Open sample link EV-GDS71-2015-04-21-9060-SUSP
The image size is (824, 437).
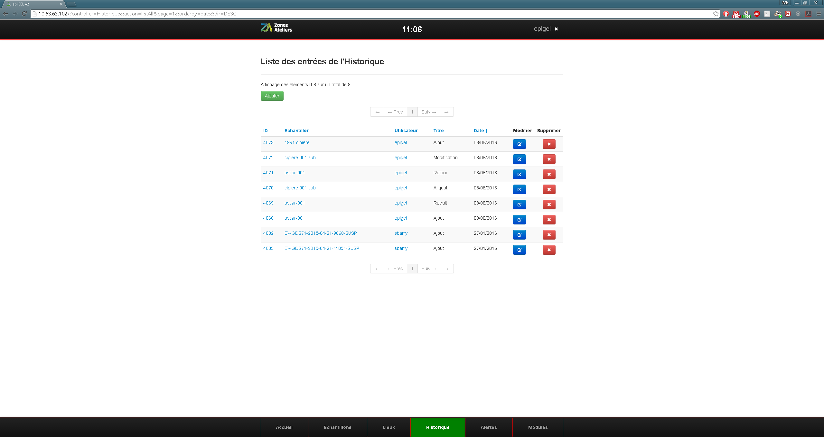click(320, 233)
